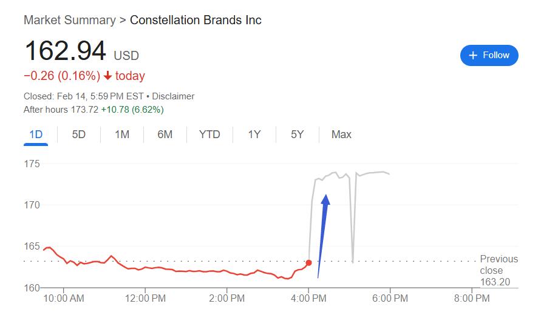Open the 6M chart range
The width and height of the screenshot is (541, 312).
[165, 134]
